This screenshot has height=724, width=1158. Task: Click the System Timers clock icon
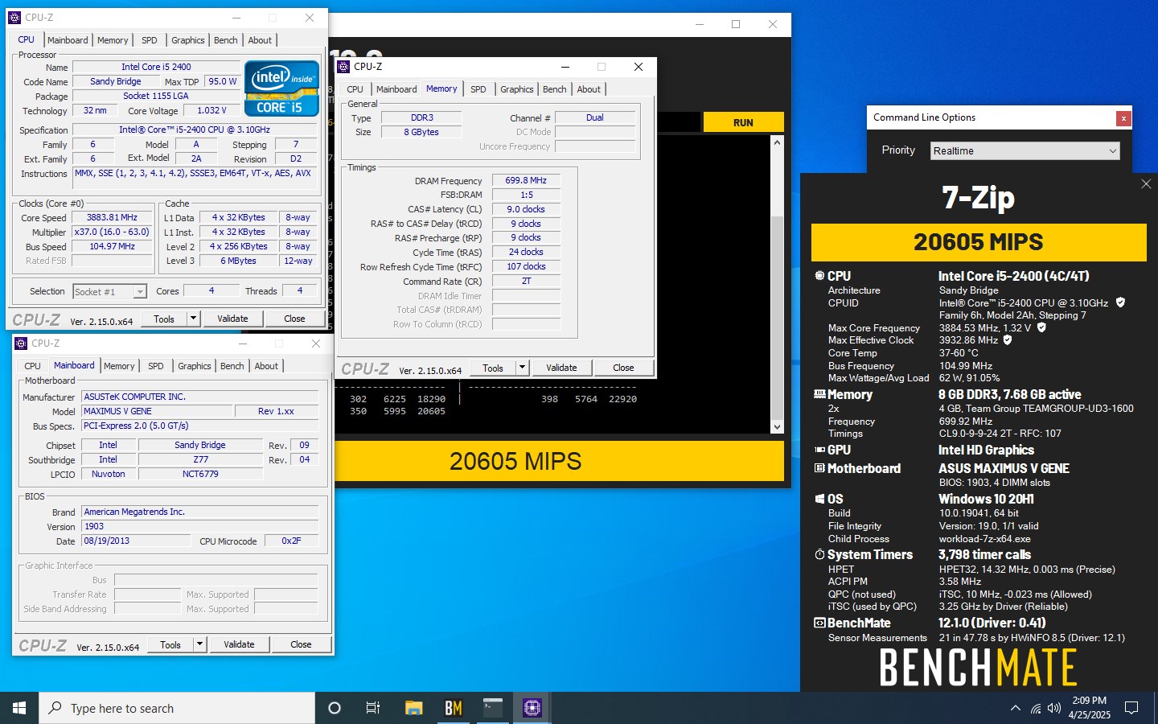[819, 554]
